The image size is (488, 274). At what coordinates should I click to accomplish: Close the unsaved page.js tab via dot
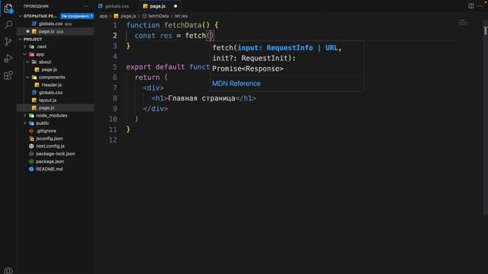pos(175,6)
